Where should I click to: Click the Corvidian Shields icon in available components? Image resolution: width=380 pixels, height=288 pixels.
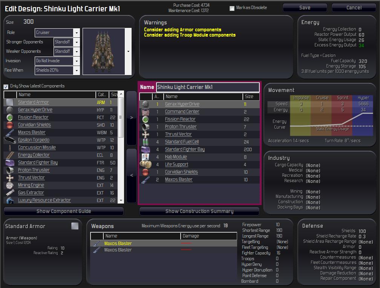pos(10,125)
